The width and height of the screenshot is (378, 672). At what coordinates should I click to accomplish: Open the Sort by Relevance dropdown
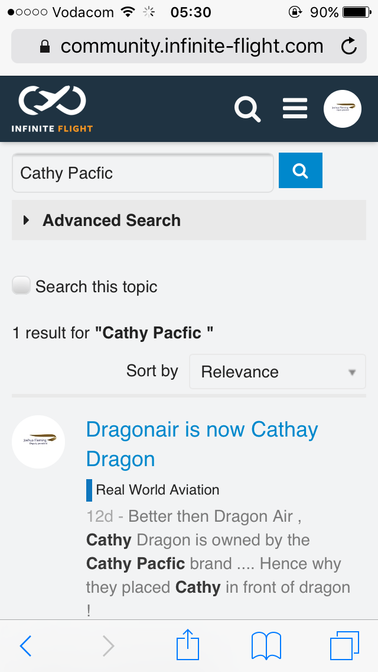[x=278, y=371]
